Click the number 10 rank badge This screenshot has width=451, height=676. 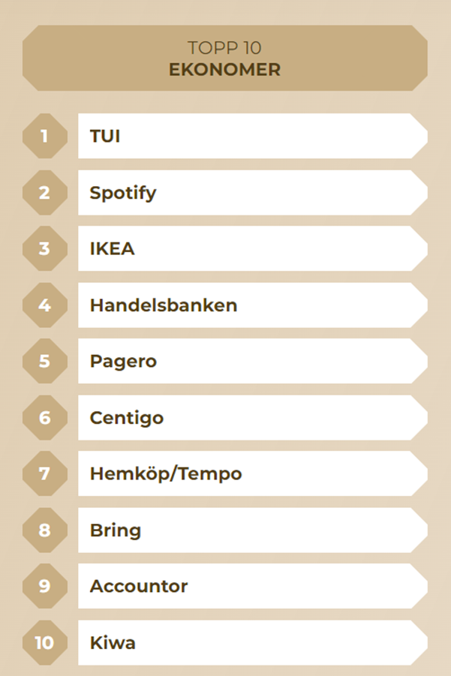(45, 643)
